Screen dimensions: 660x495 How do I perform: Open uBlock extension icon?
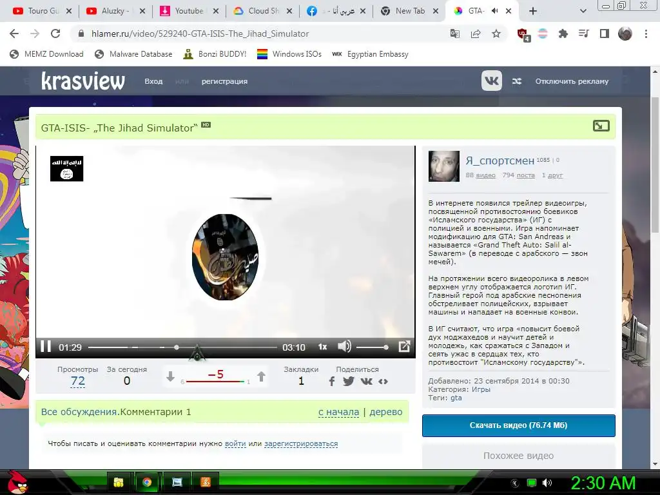coord(523,35)
